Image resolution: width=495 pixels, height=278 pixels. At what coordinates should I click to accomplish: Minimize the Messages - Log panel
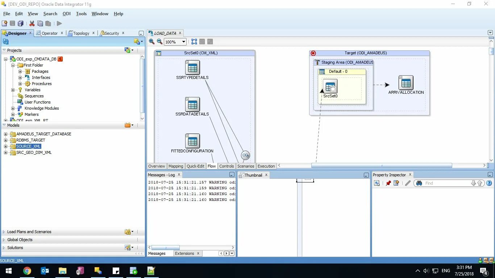(232, 175)
